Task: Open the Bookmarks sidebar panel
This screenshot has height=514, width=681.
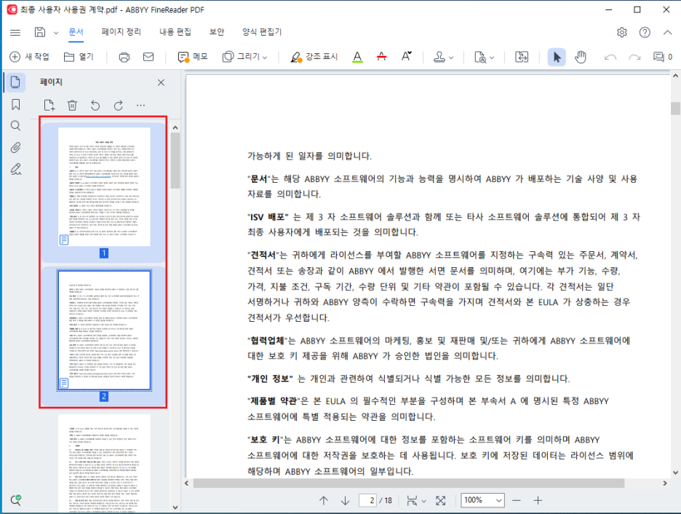Action: tap(15, 104)
